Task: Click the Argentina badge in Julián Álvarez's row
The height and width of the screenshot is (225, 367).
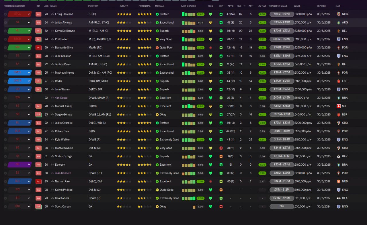Action: pyautogui.click(x=339, y=22)
